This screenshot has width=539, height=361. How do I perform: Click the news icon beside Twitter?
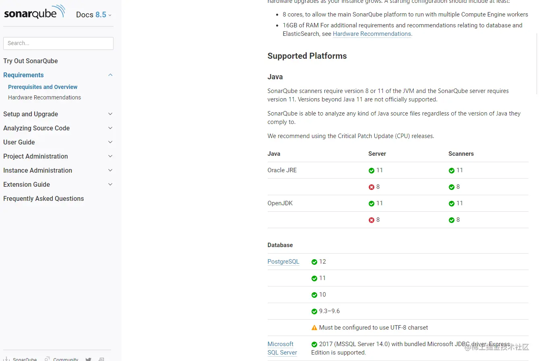click(x=101, y=359)
